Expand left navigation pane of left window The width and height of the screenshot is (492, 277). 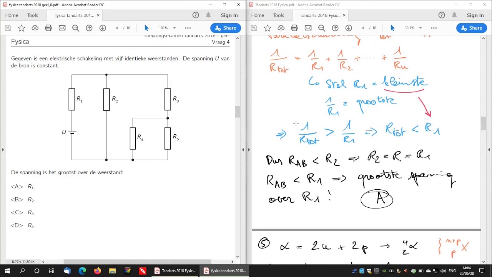(3, 150)
